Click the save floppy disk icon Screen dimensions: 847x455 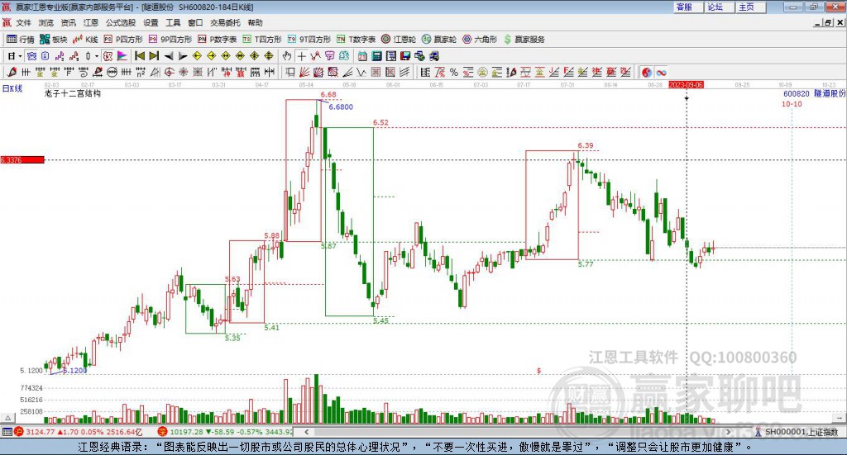[x=405, y=56]
